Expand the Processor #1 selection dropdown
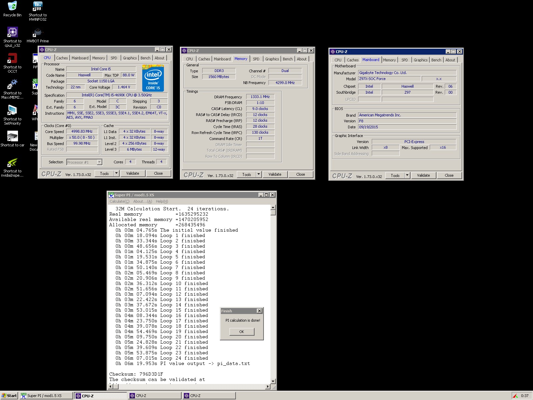The image size is (533, 400). tap(99, 162)
